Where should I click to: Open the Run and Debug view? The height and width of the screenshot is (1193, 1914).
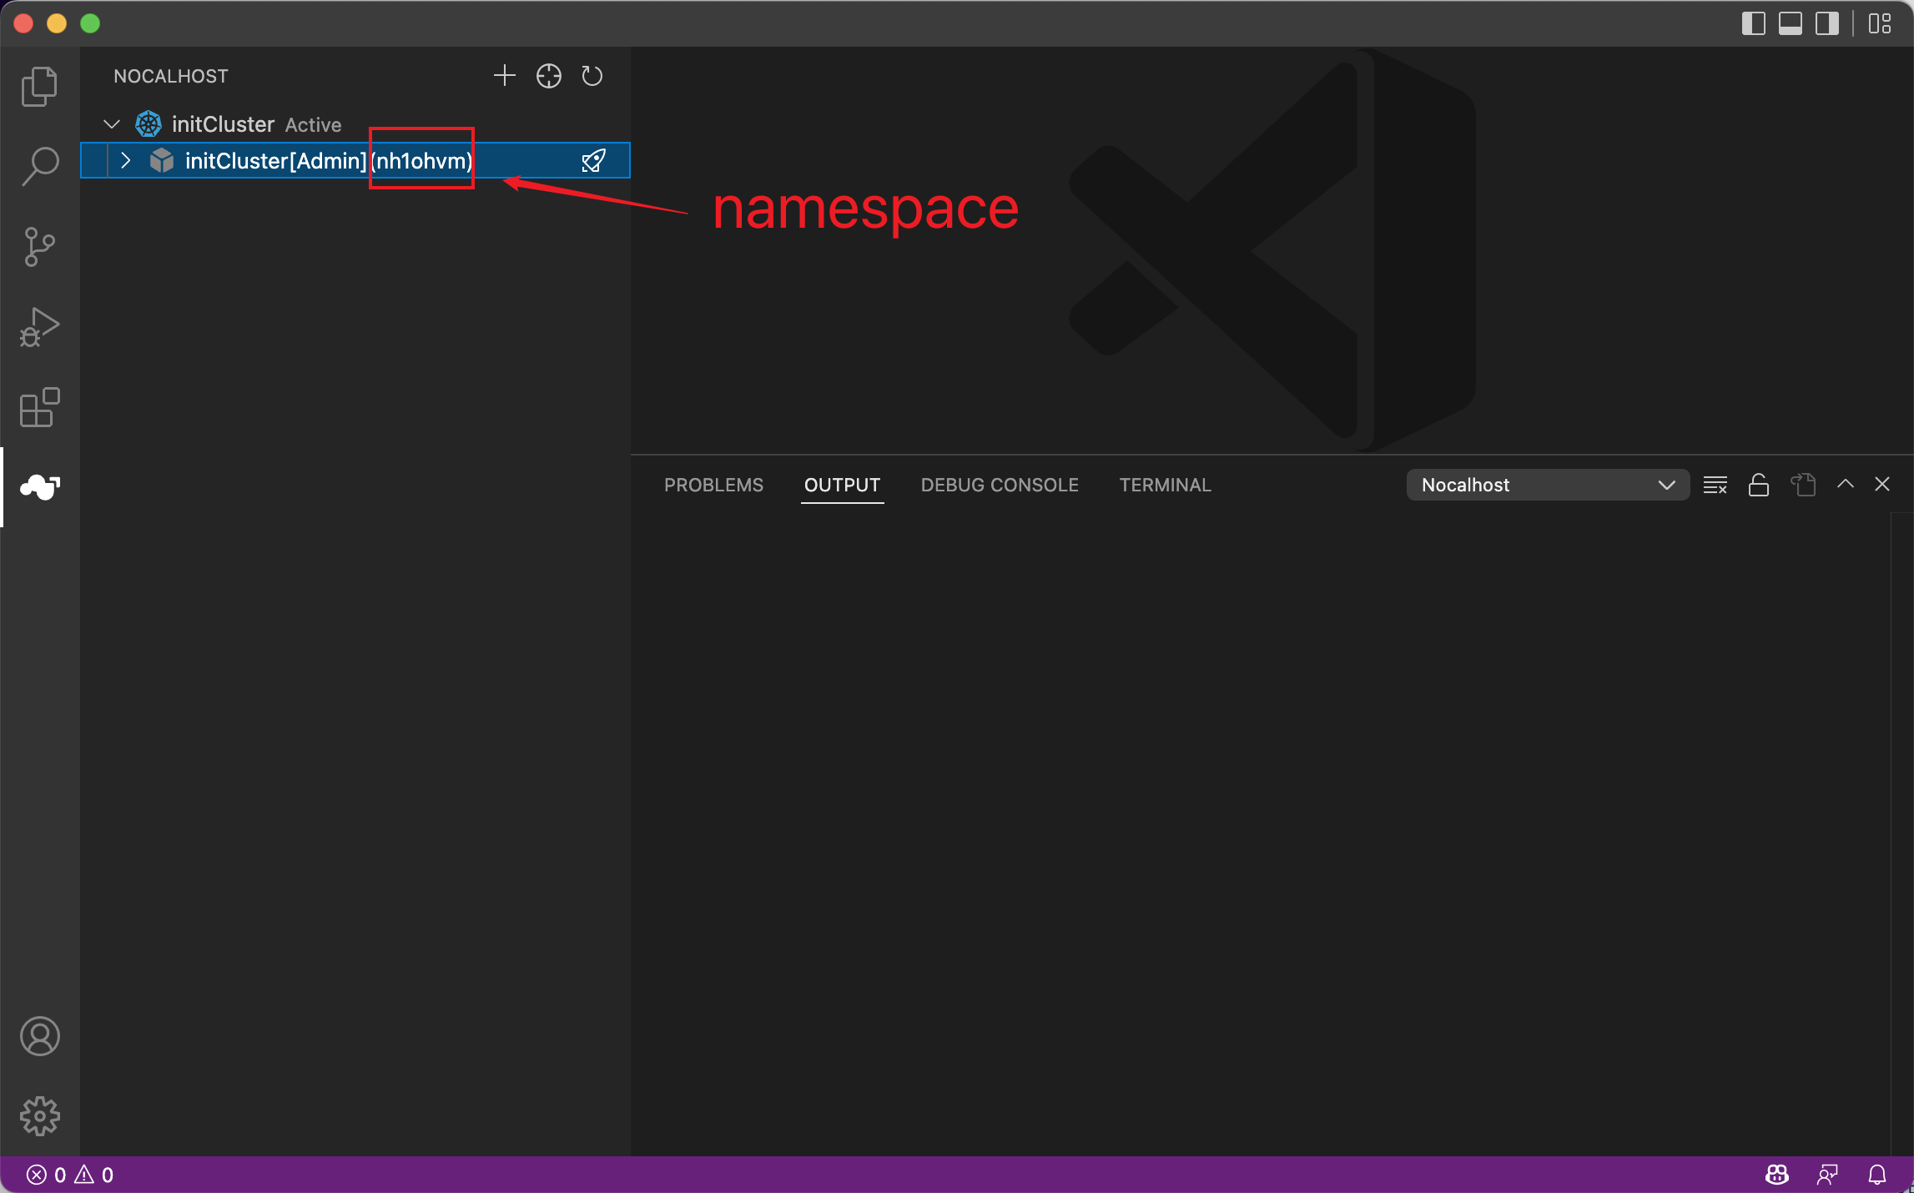click(39, 327)
